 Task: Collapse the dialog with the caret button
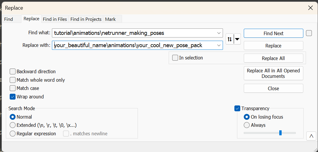[x=311, y=136]
